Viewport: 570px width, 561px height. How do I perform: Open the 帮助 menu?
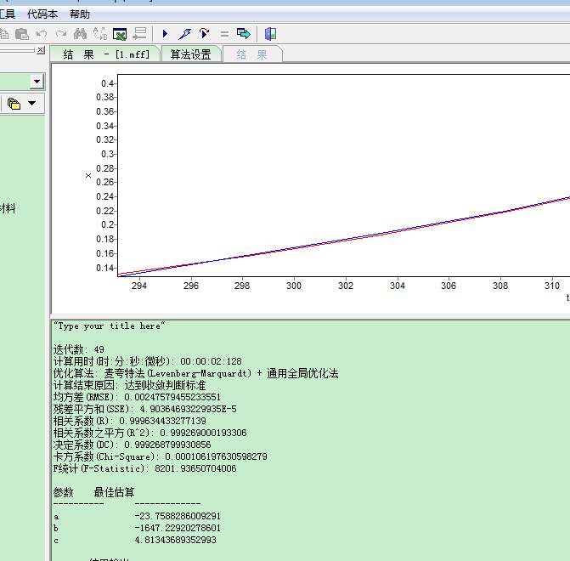80,14
